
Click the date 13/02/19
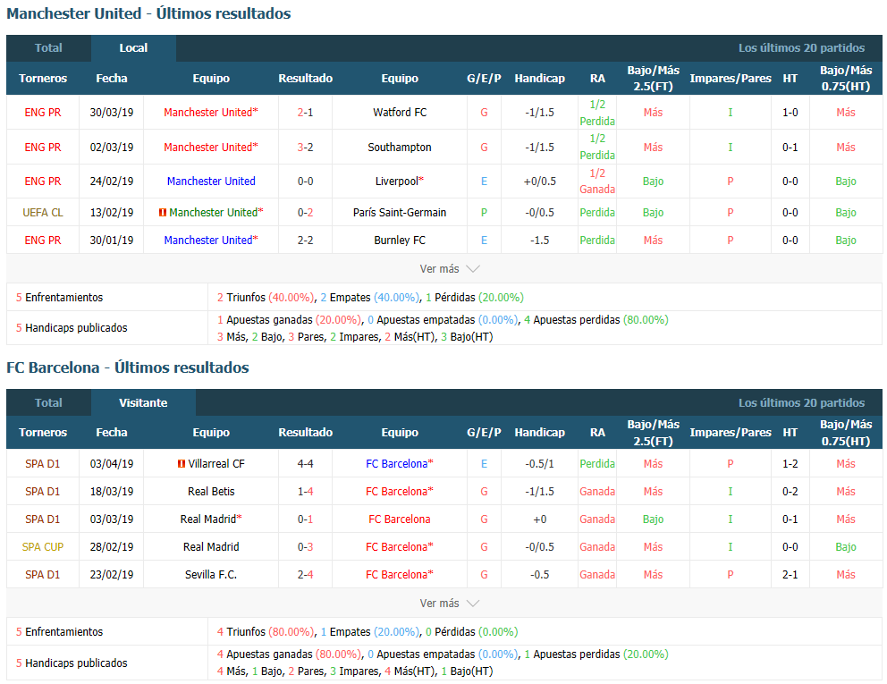pos(112,213)
